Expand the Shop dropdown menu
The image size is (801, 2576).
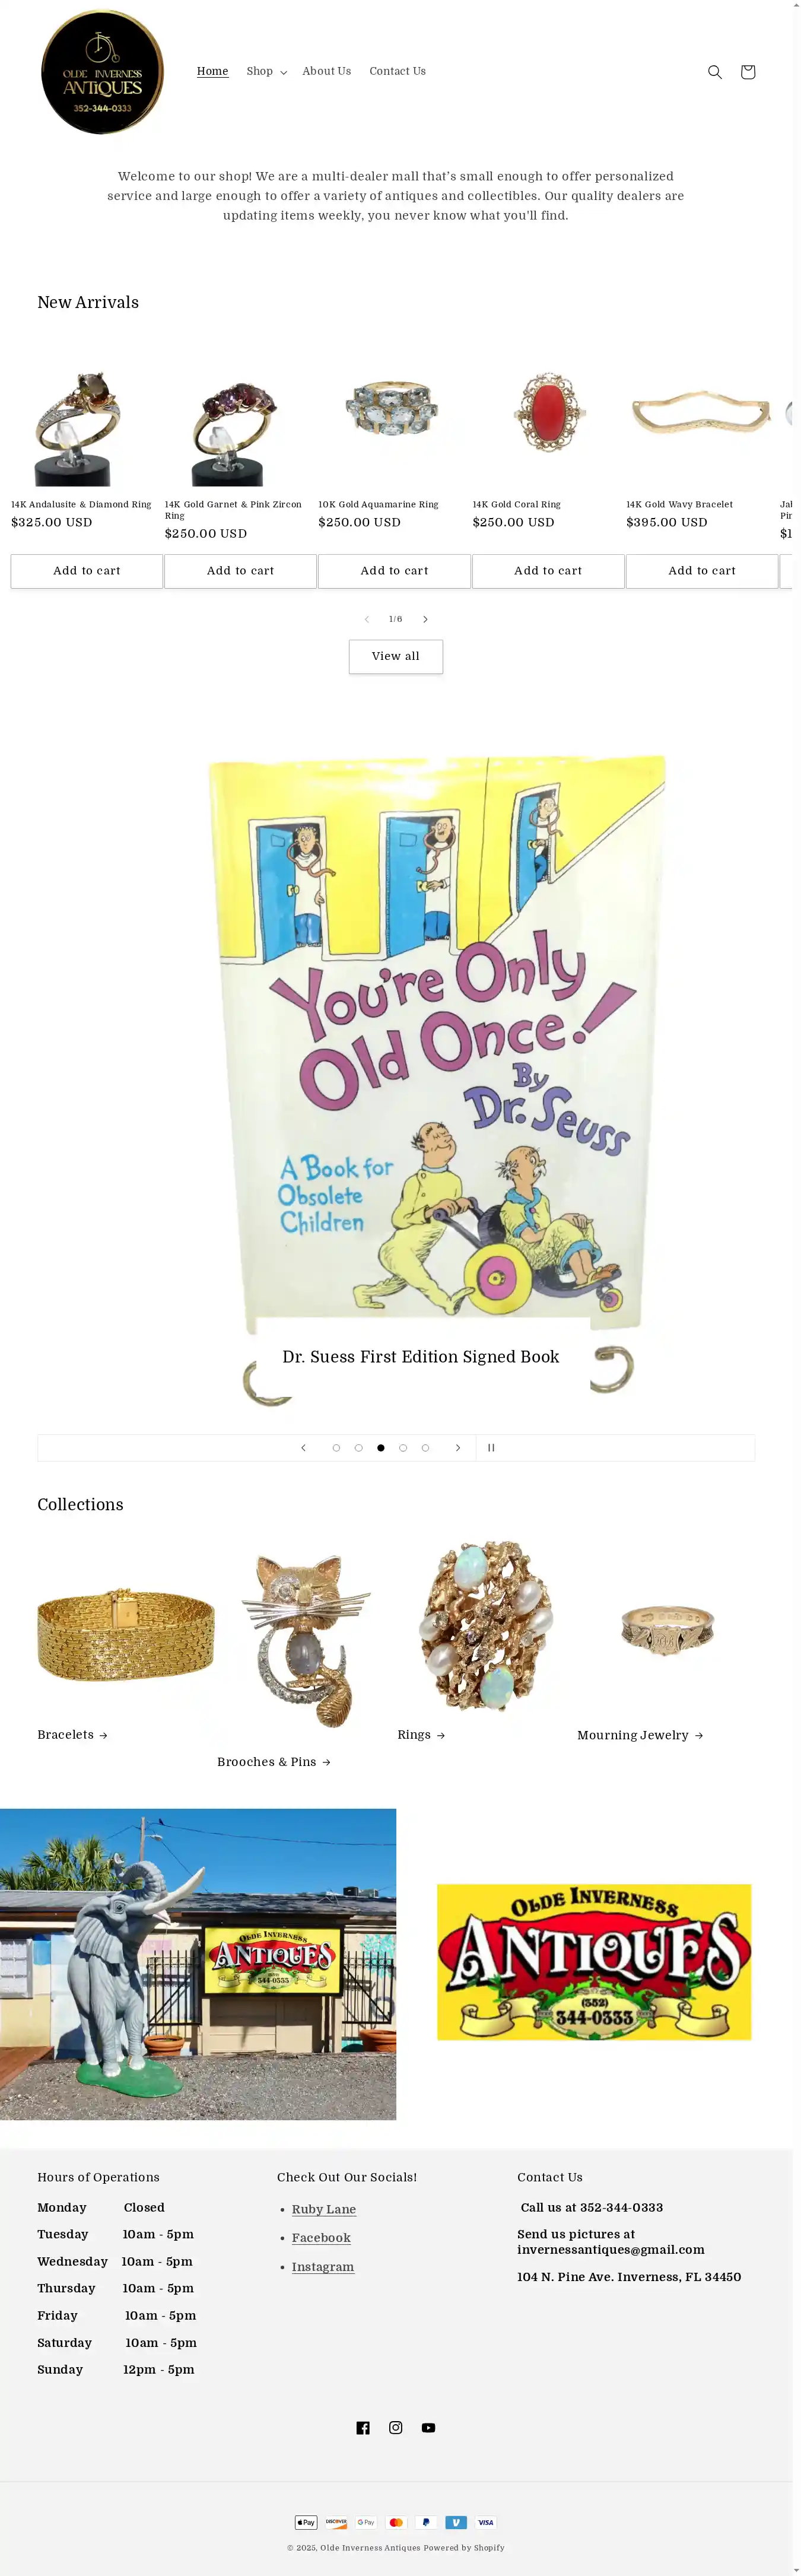click(x=266, y=71)
